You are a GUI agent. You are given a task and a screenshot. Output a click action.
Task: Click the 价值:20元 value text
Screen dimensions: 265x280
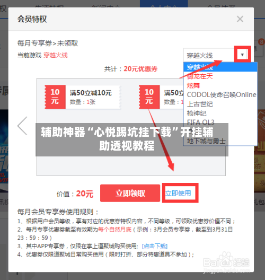coord(75,194)
